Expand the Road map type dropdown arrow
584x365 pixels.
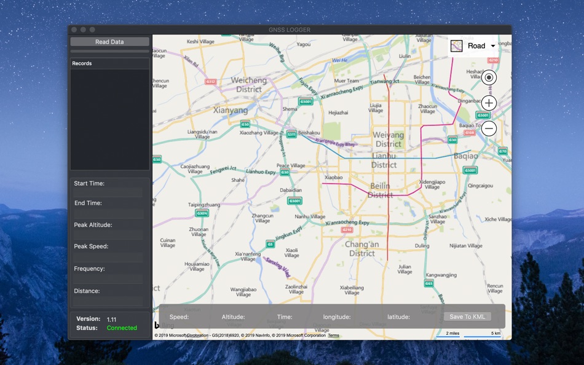pos(493,46)
